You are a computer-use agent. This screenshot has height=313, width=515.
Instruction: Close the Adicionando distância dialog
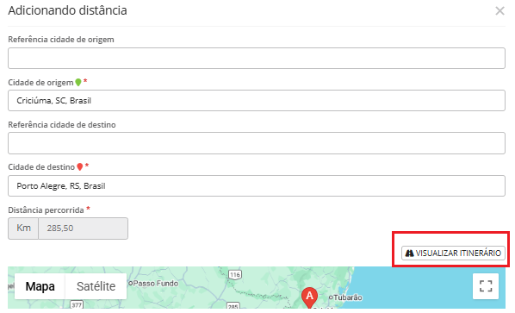pos(499,11)
